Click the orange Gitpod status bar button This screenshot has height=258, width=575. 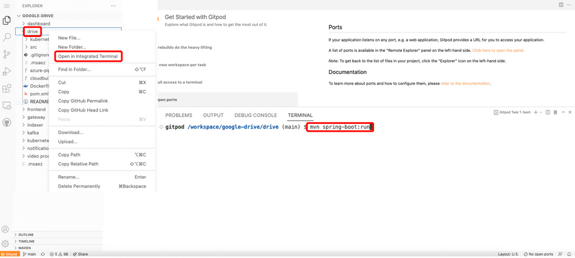tap(10, 254)
